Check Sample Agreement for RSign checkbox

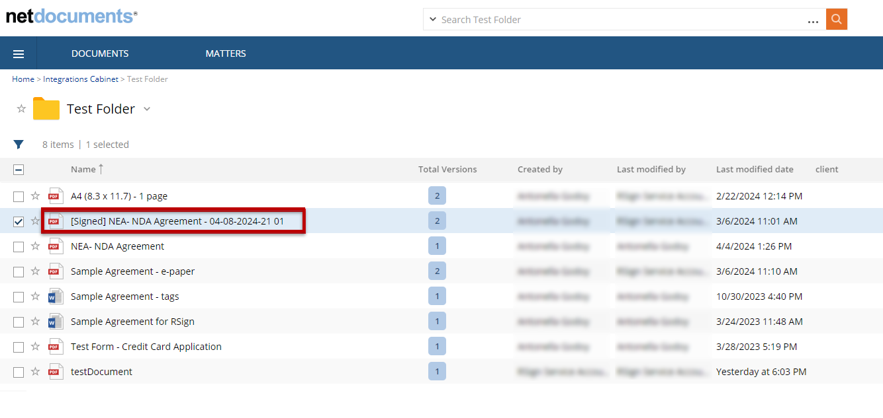19,322
